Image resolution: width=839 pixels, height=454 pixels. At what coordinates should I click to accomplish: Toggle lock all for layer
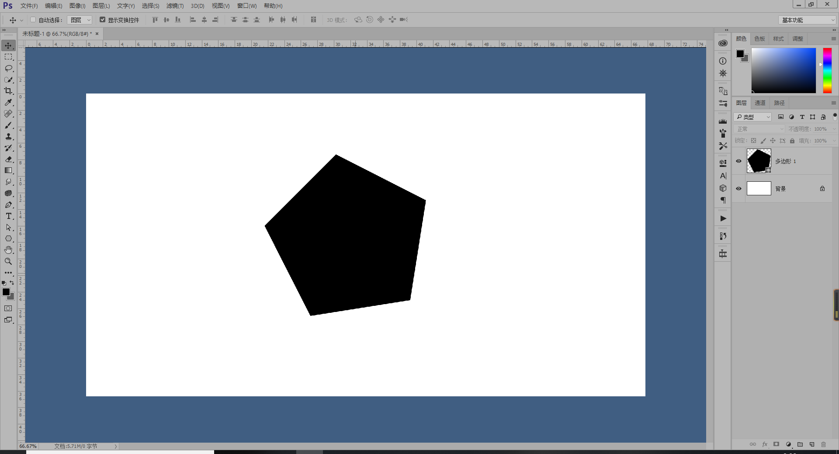click(x=792, y=141)
